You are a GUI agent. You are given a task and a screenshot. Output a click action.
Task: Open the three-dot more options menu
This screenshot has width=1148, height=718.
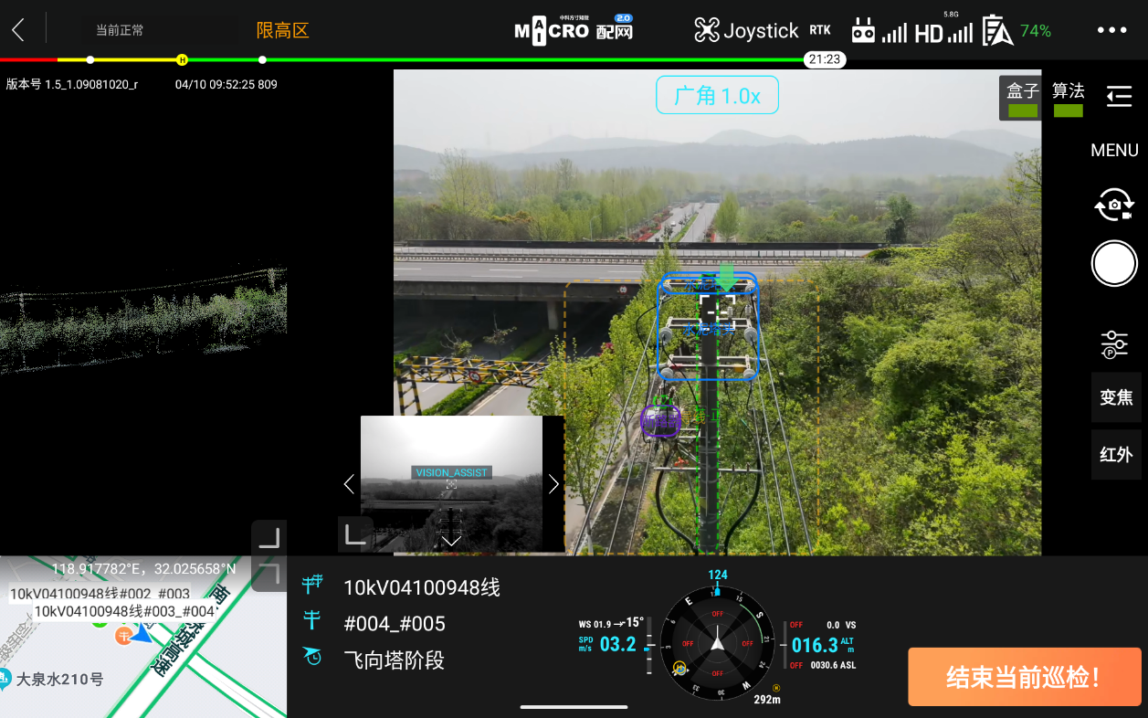1111,30
